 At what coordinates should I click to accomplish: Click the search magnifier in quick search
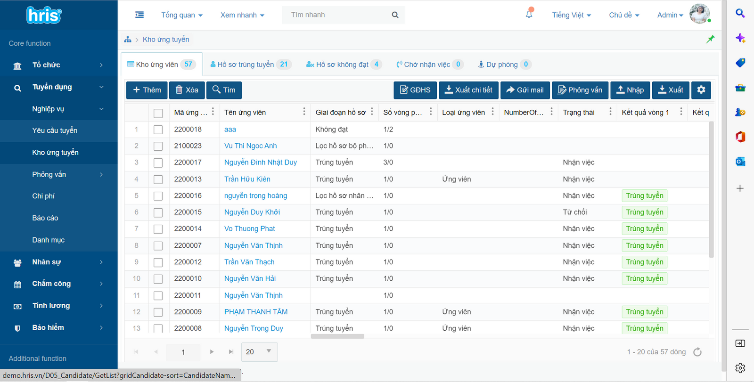pos(395,15)
